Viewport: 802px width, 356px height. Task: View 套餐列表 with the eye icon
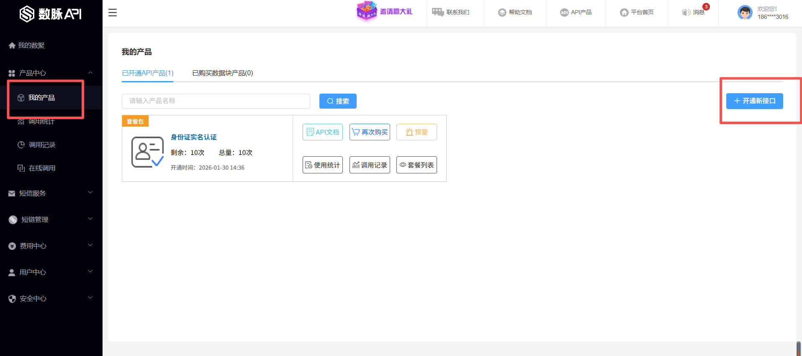pyautogui.click(x=416, y=165)
